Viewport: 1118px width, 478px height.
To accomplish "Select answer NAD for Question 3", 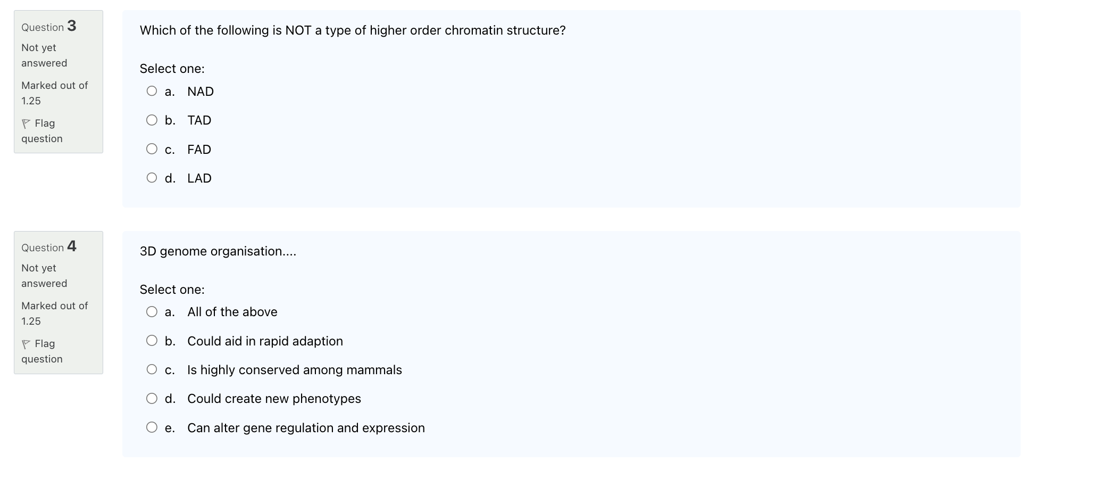I will click(152, 90).
